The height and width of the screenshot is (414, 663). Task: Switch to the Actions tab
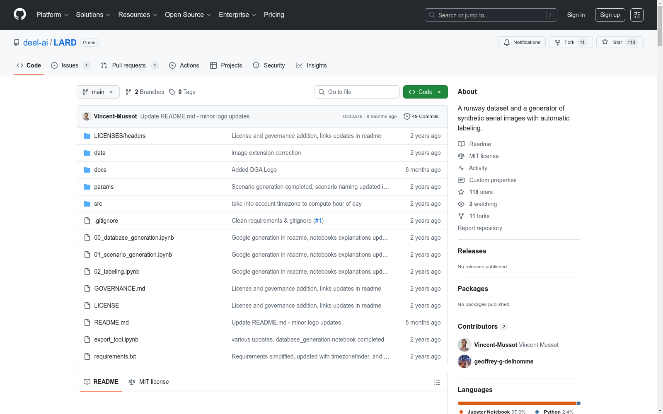coord(184,65)
